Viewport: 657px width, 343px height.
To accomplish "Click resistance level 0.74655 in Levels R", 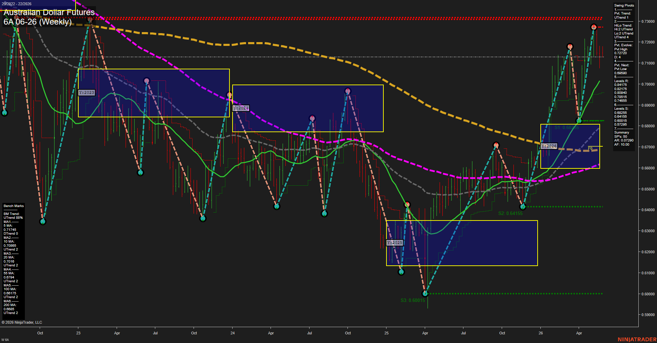I will [x=620, y=101].
